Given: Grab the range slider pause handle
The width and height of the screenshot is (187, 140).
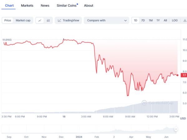Looking at the screenshot, I should pos(176,129).
